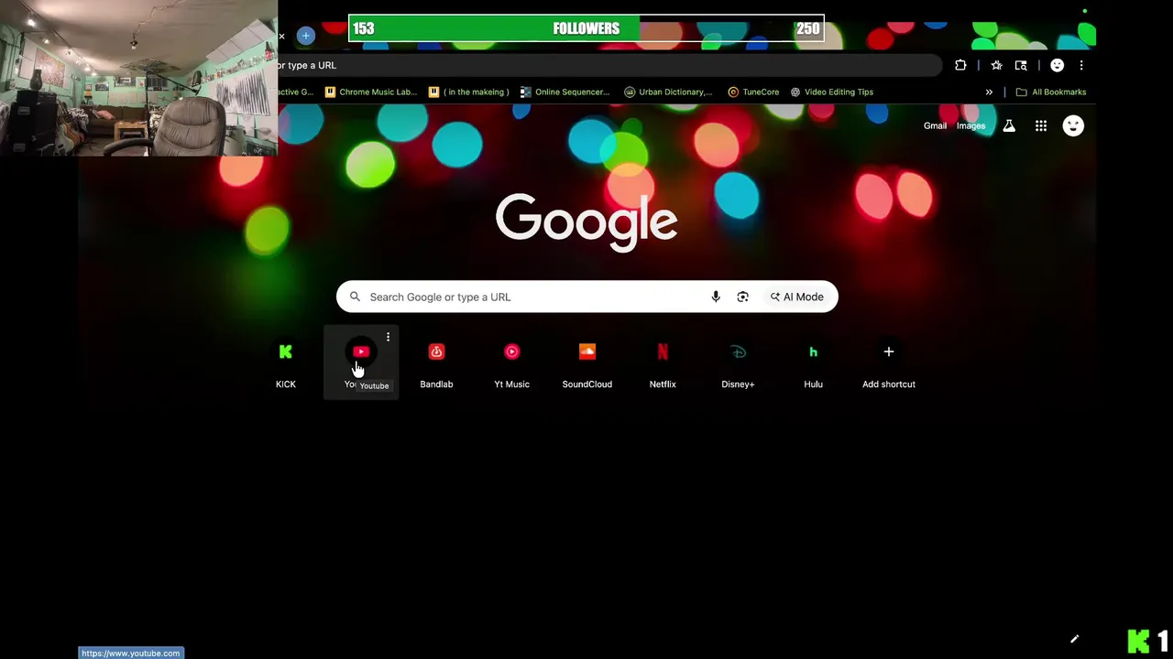The width and height of the screenshot is (1173, 659).
Task: Expand hidden bookmarks chevron
Action: pos(989,92)
